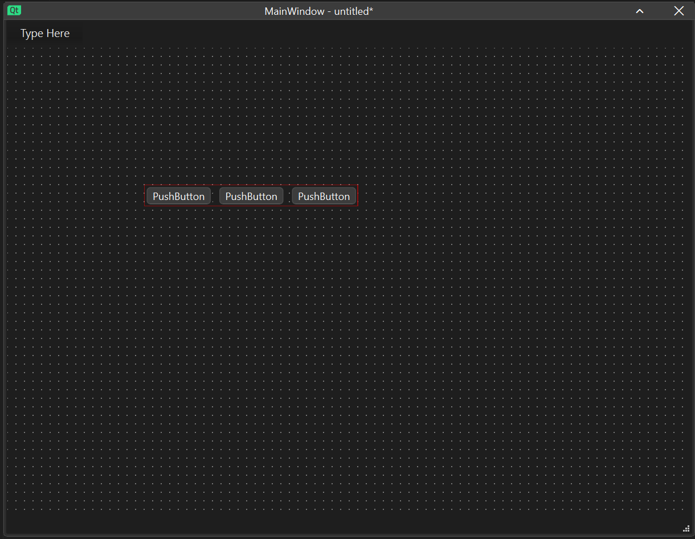Select the red layout border's left edge
Viewport: 695px width, 539px height.
145,196
